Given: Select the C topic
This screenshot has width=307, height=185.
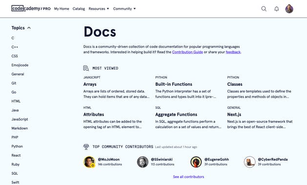Looking at the screenshot, I should (x=13, y=38).
